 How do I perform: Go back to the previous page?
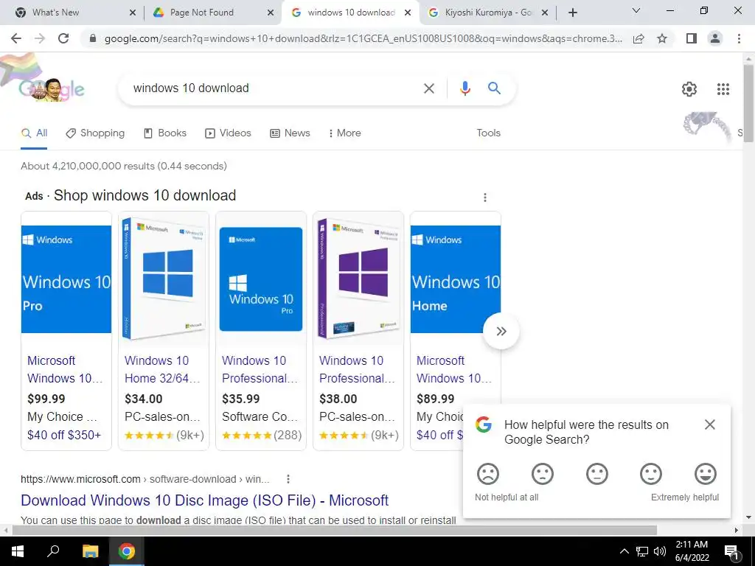pos(16,38)
